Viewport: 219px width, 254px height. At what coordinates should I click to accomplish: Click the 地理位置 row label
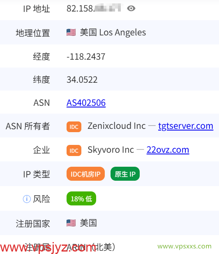33,33
